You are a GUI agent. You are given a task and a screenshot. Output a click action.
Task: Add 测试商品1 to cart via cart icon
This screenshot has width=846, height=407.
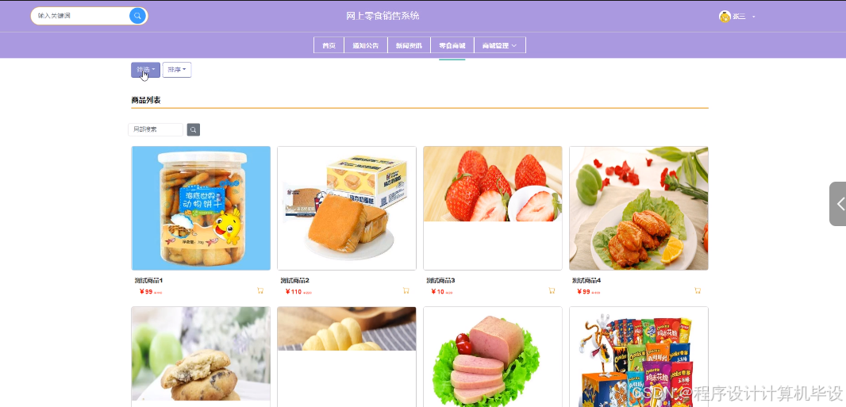pyautogui.click(x=260, y=290)
